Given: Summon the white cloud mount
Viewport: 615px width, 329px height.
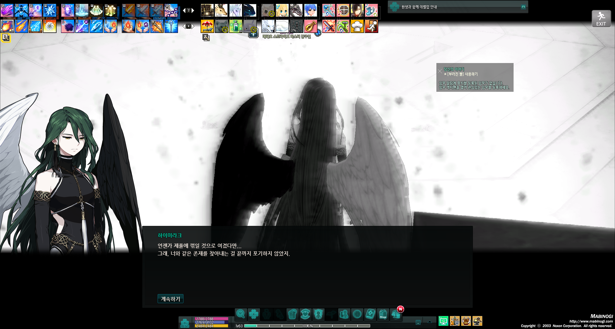Looking at the screenshot, I should (282, 26).
